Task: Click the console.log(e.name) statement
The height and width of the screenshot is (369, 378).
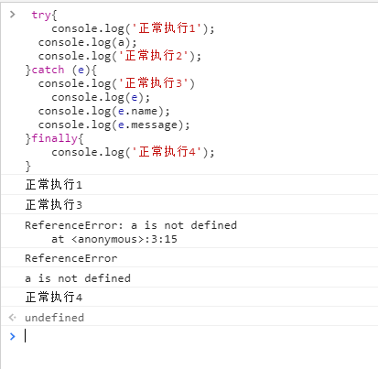Action: point(103,111)
